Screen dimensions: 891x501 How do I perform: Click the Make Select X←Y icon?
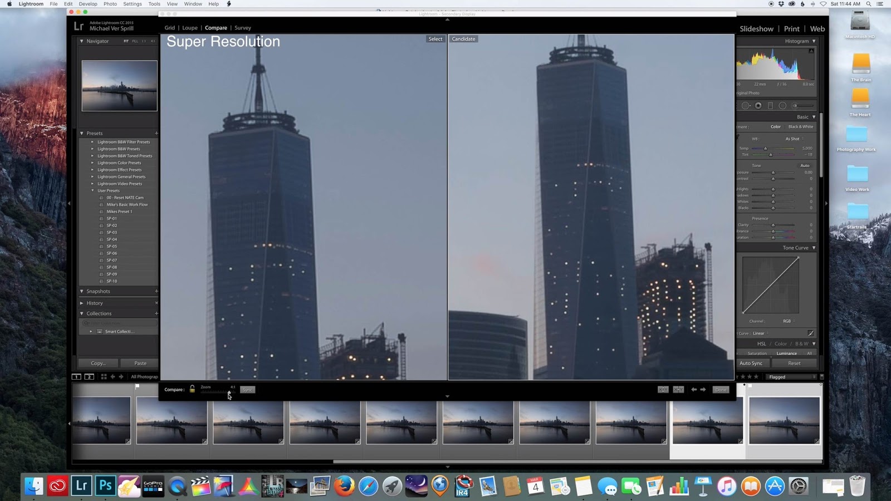[x=678, y=390]
